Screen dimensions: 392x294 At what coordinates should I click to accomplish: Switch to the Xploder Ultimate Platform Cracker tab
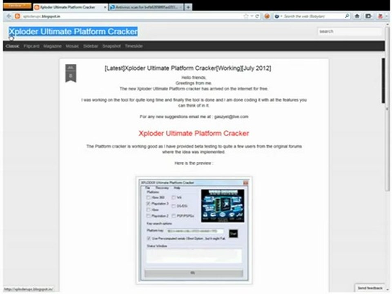[x=67, y=7]
